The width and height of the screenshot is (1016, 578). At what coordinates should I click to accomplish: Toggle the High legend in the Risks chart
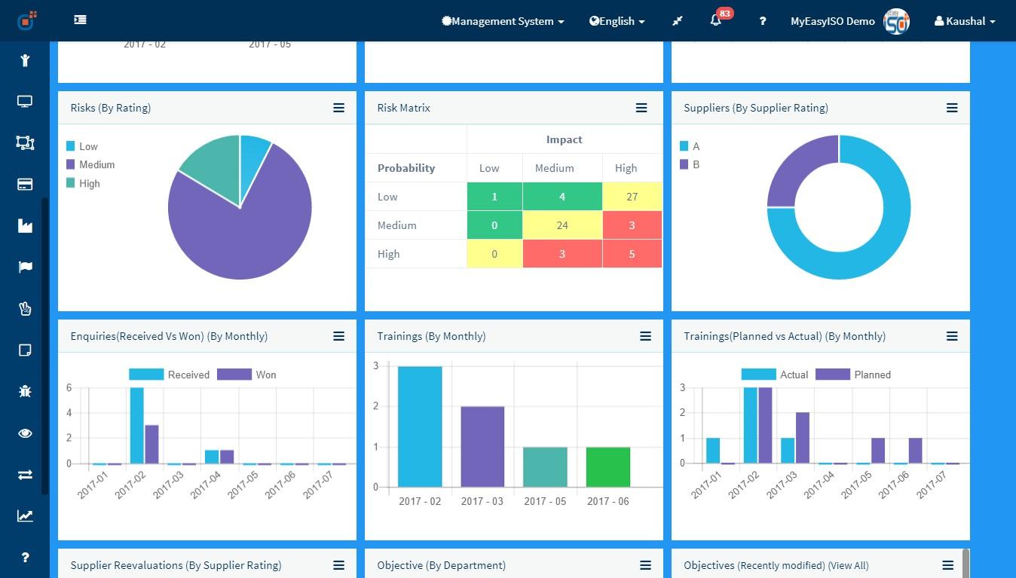click(x=83, y=183)
